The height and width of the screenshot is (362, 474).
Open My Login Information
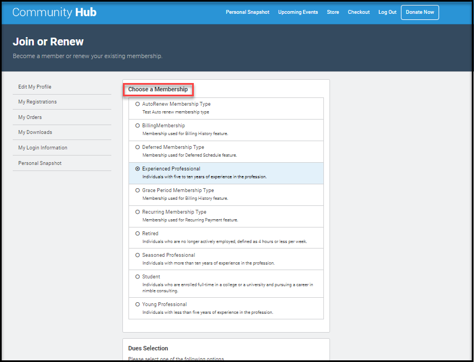(43, 148)
